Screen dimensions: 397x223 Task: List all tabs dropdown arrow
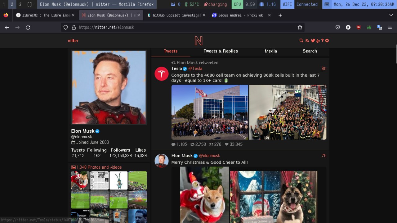tap(391, 15)
